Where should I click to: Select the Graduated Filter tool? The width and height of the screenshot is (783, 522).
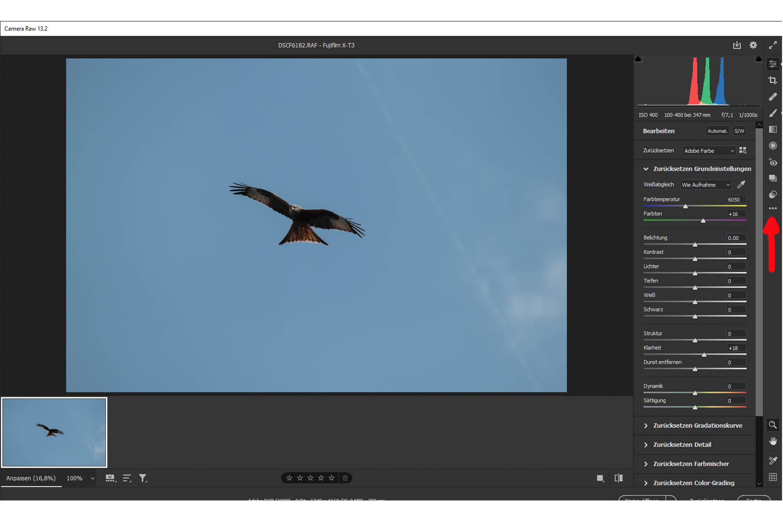[x=772, y=130]
